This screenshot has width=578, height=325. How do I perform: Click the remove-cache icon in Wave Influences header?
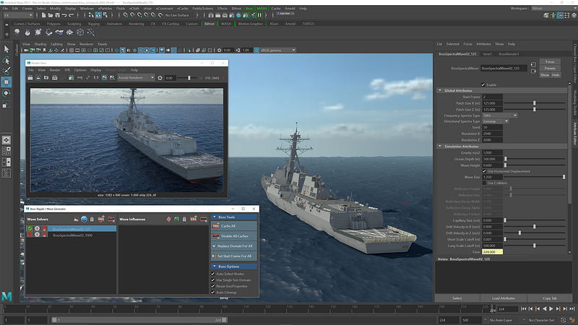pos(204,220)
